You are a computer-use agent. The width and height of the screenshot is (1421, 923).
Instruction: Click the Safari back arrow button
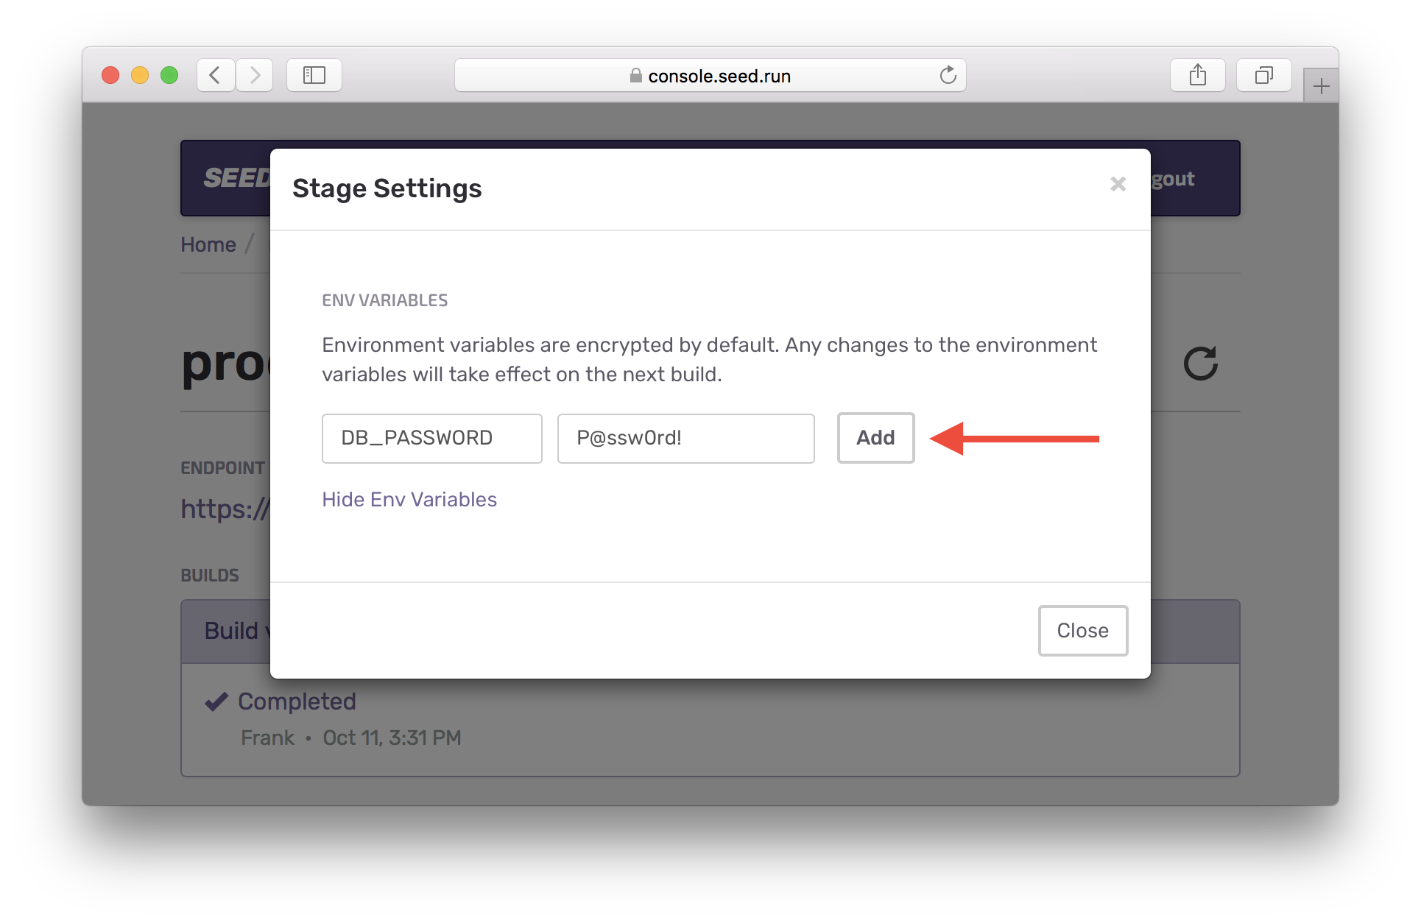click(x=215, y=75)
